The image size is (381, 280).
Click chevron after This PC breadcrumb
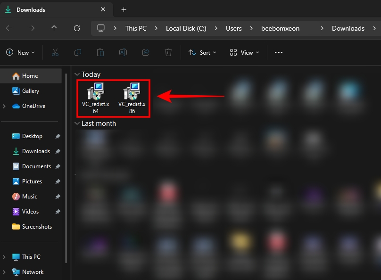(x=156, y=28)
